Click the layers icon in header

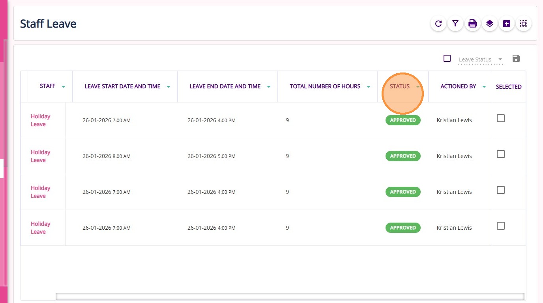click(x=490, y=24)
